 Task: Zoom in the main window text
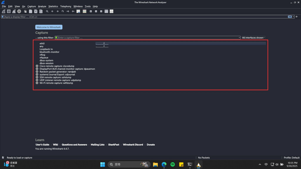pos(91,11)
